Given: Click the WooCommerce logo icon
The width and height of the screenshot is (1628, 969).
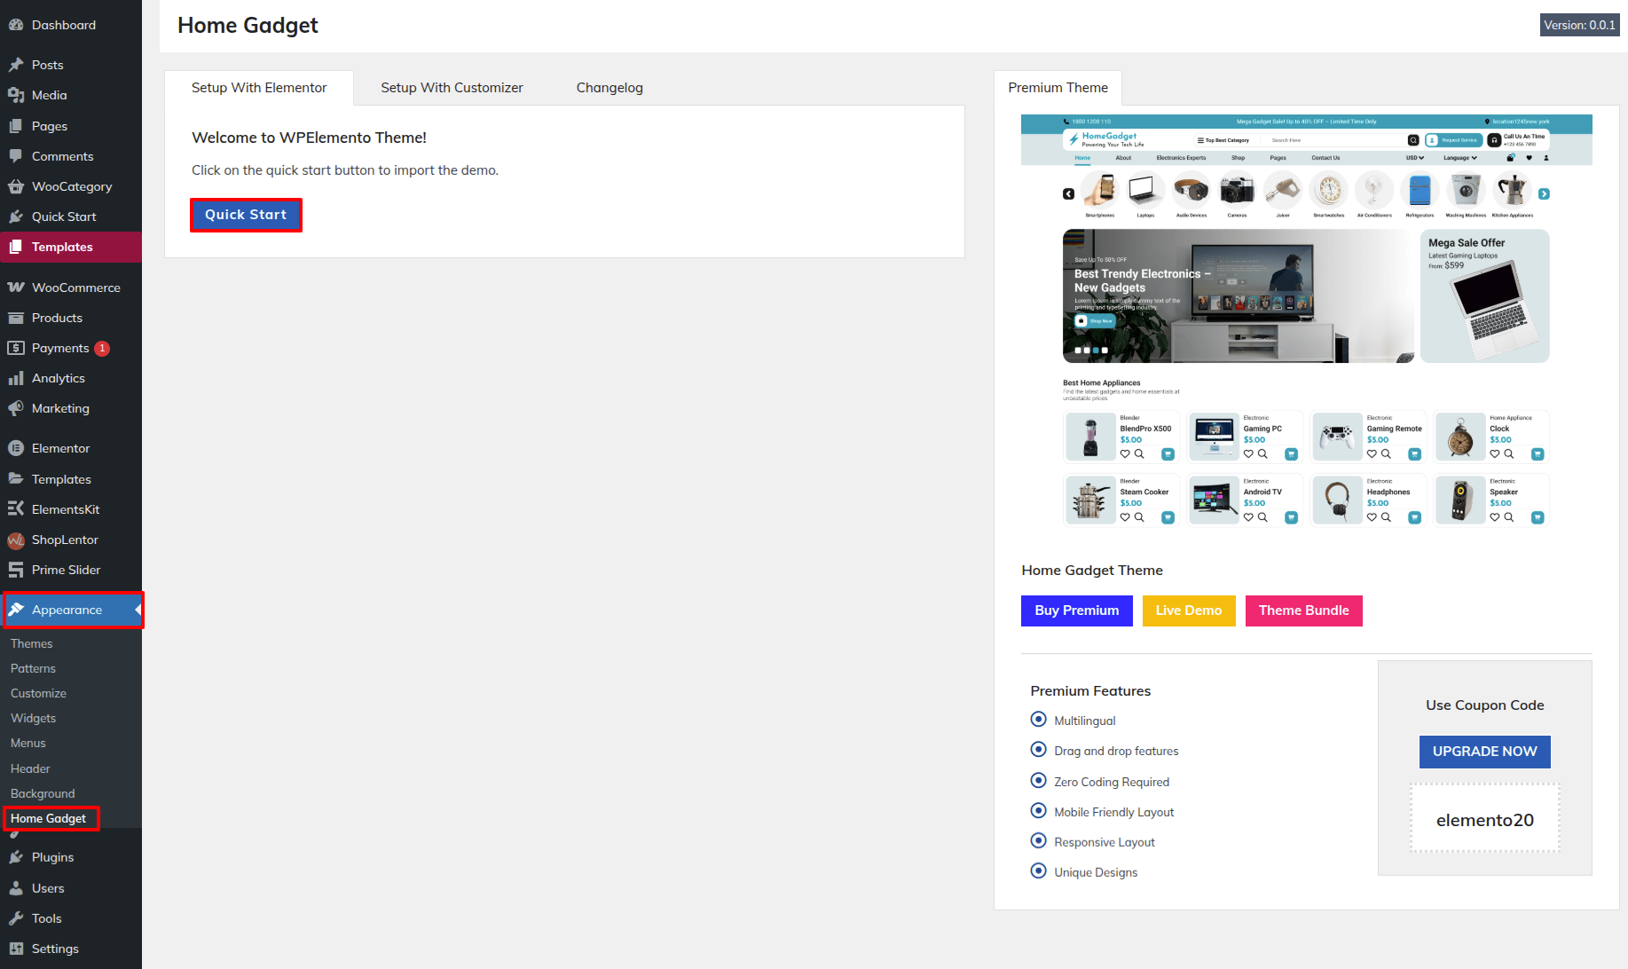Looking at the screenshot, I should click(x=16, y=288).
